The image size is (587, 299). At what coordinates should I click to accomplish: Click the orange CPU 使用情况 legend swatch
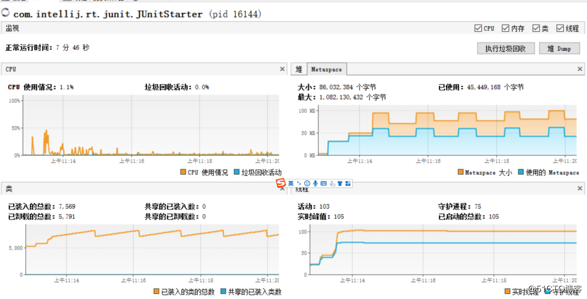[x=183, y=172]
